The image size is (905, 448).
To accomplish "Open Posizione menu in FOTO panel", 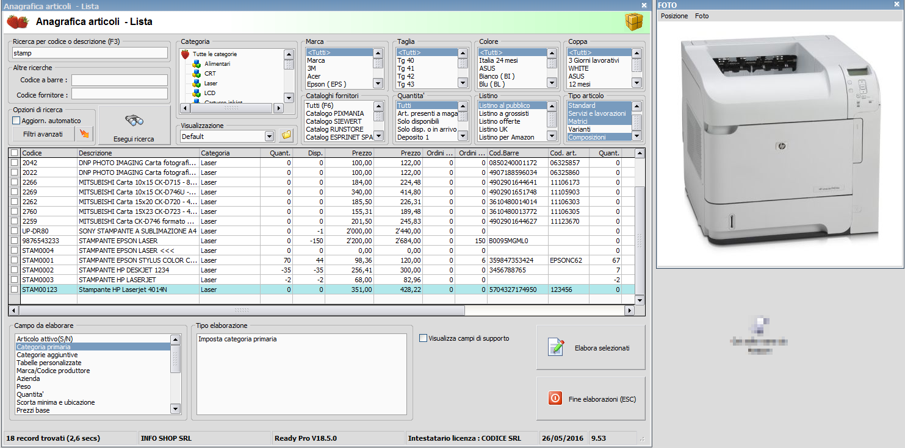I will point(674,16).
